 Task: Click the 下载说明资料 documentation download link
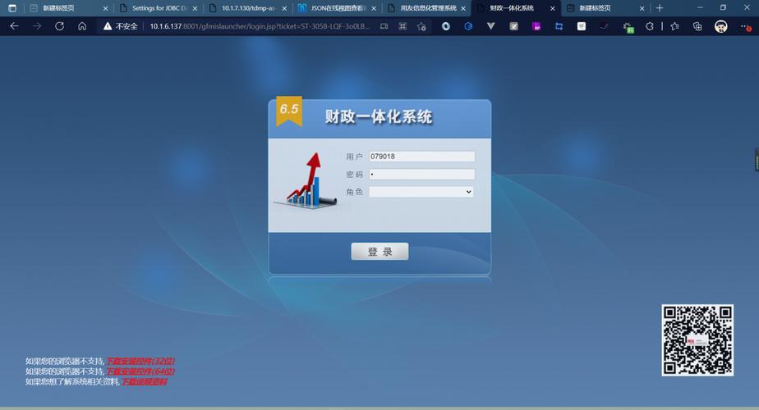click(144, 382)
